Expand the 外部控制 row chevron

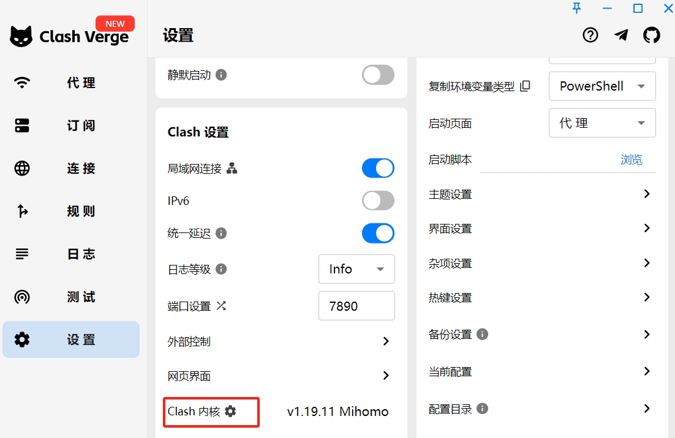tap(386, 341)
